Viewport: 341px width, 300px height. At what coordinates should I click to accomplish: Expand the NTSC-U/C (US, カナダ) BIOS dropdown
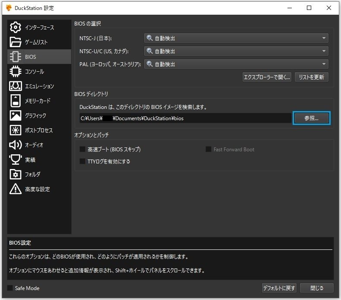236,51
